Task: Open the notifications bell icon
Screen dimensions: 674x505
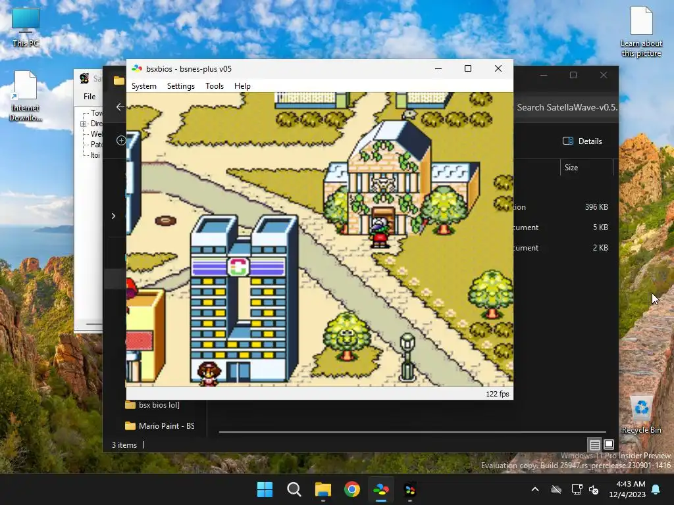Action: coord(656,489)
